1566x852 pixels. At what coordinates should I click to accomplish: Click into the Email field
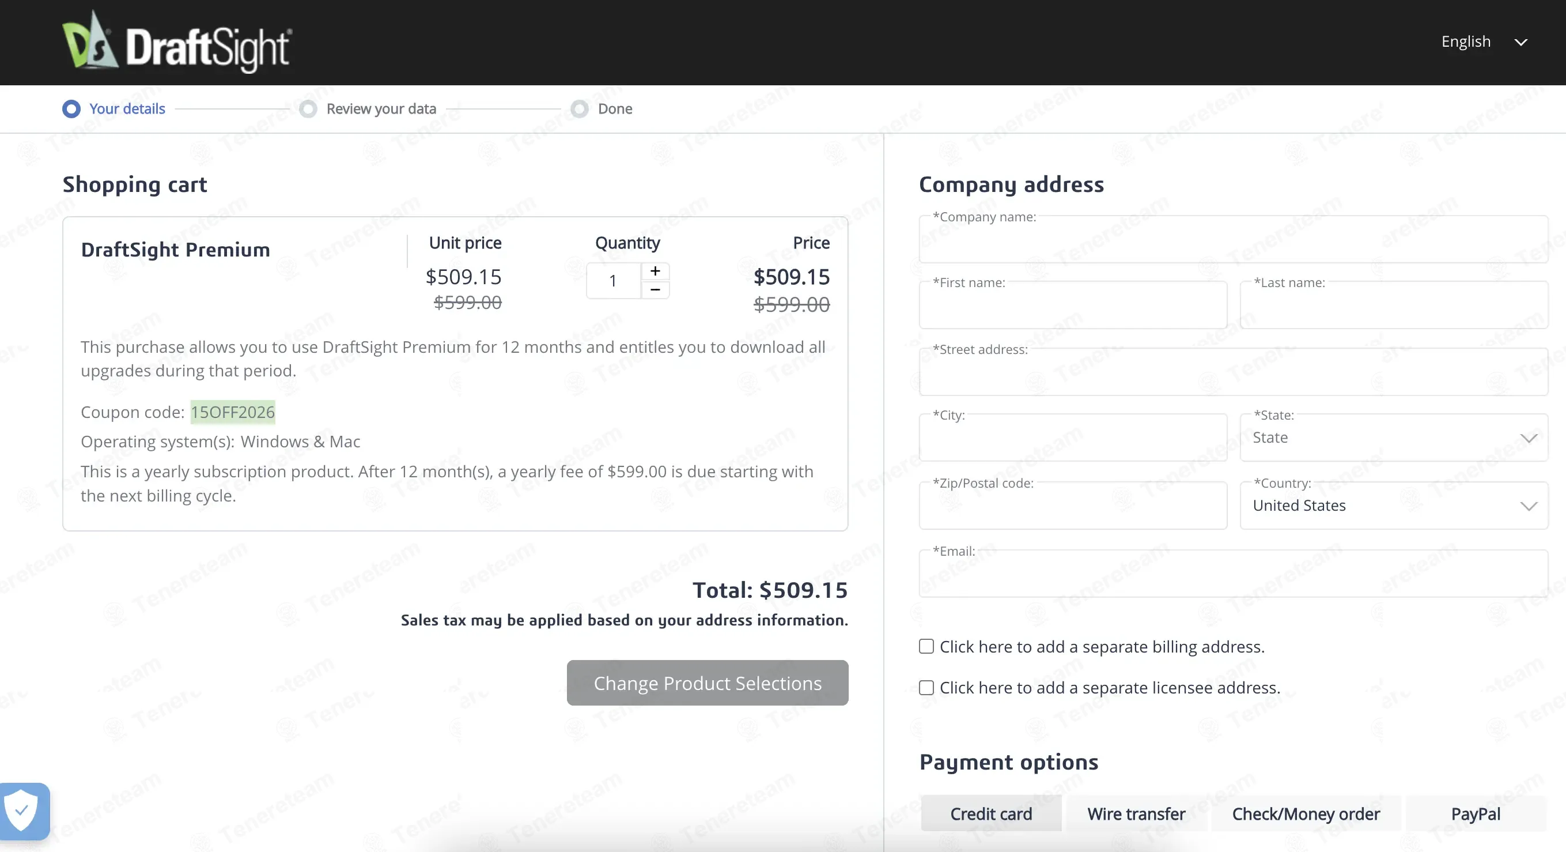click(x=1234, y=574)
